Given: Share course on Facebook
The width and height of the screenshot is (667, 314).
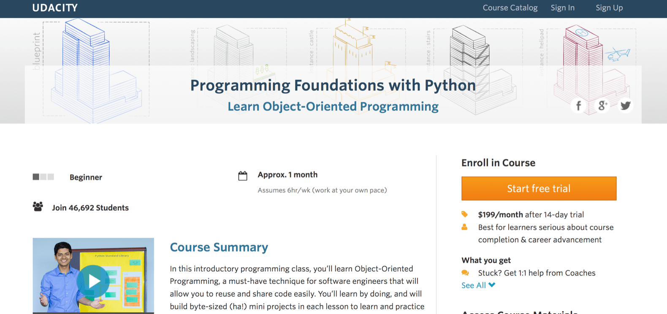Looking at the screenshot, I should pyautogui.click(x=578, y=105).
